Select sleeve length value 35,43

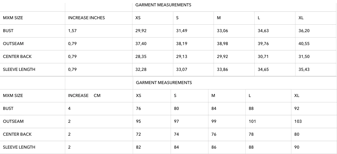304,69
